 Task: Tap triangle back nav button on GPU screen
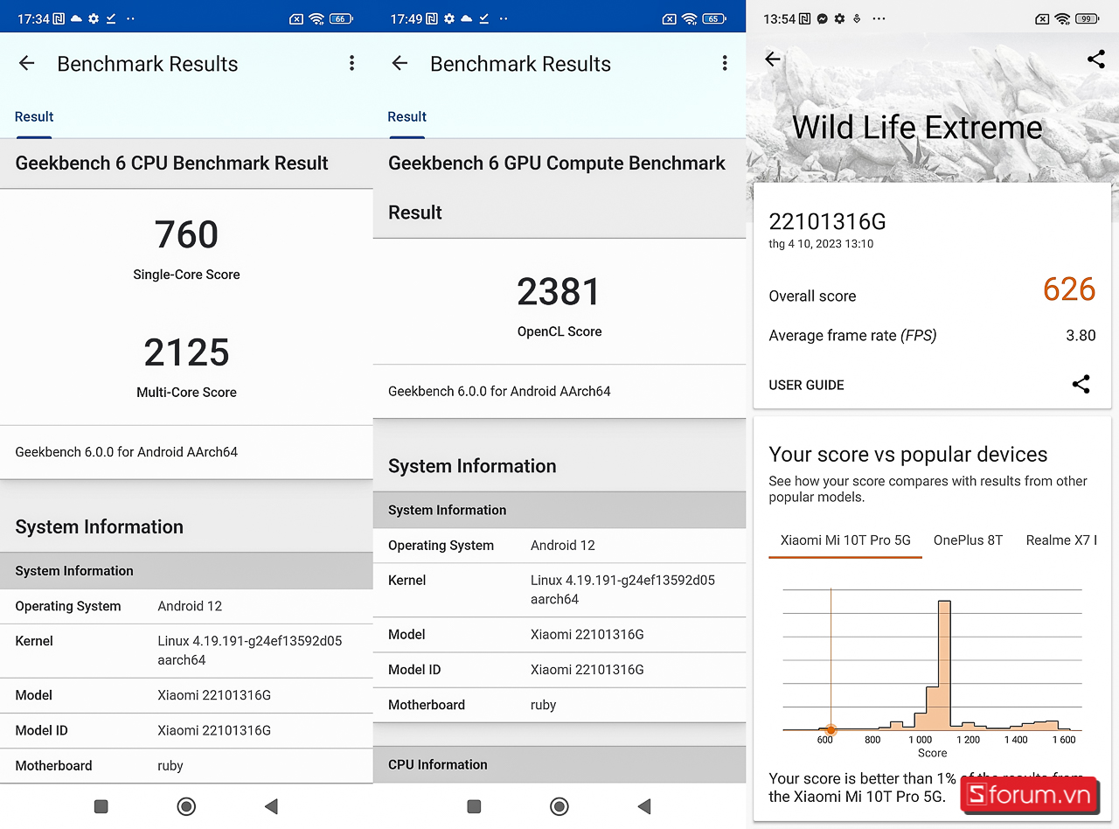644,806
